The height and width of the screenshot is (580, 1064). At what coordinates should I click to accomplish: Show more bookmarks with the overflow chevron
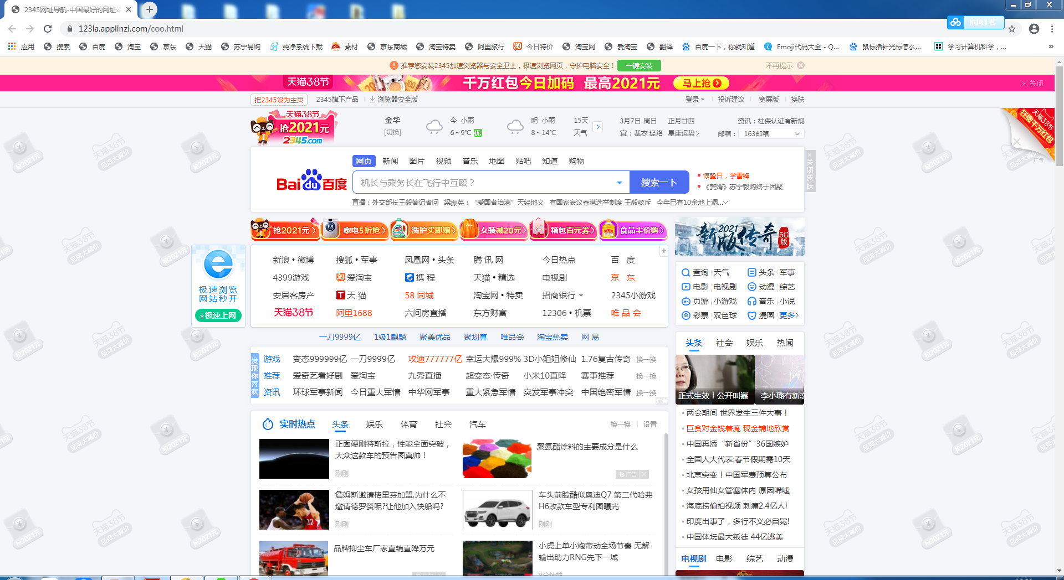[x=1051, y=46]
